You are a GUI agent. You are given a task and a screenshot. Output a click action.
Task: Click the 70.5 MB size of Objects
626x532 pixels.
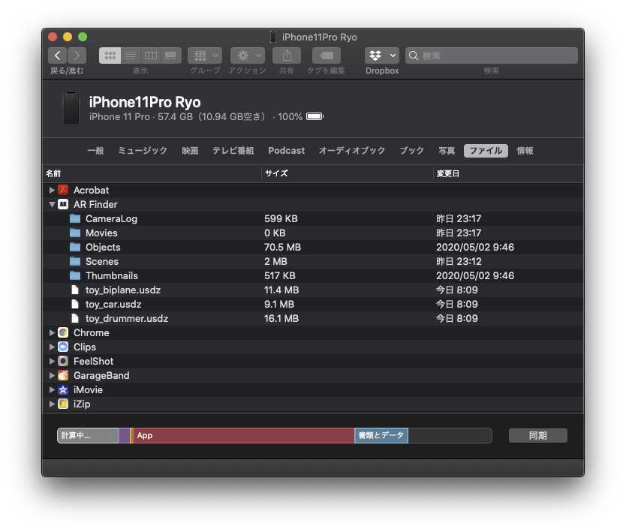(282, 247)
